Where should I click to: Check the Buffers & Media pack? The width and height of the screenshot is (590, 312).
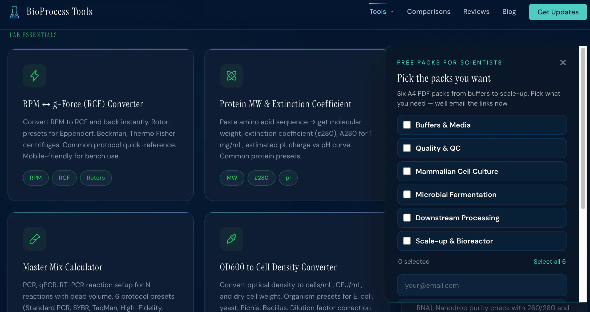407,125
